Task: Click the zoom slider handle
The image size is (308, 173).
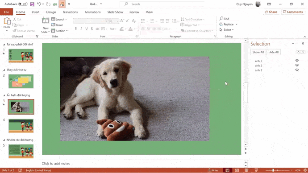Action: click(x=273, y=170)
